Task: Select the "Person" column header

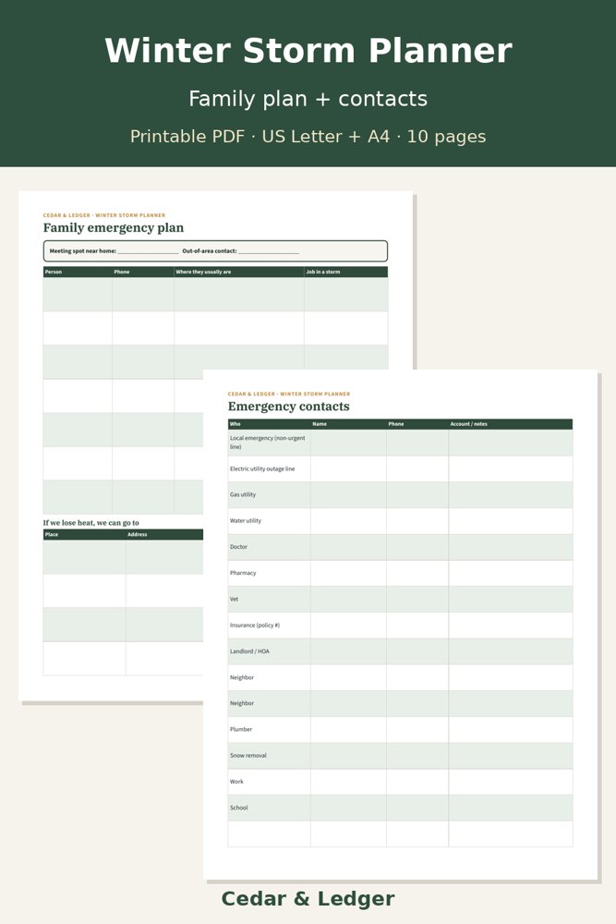Action: click(x=54, y=272)
